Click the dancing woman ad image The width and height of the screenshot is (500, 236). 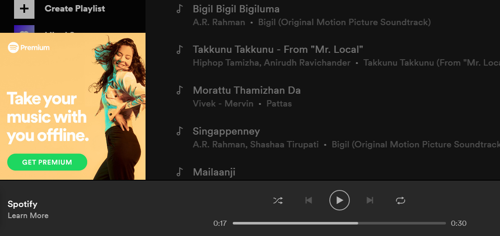point(118,109)
